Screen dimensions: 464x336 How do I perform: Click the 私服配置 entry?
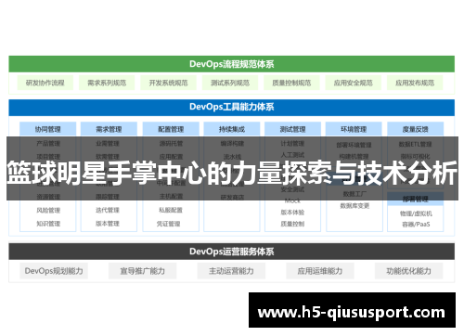(171, 210)
